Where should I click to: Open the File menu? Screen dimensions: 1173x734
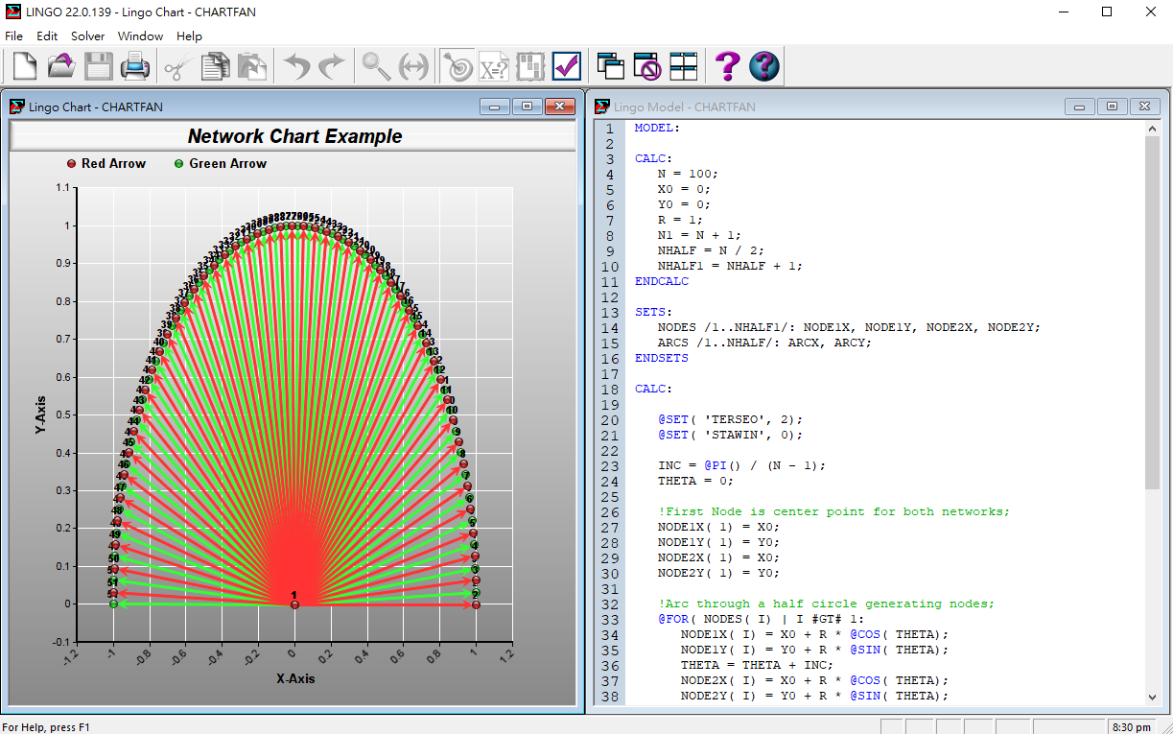(x=13, y=36)
